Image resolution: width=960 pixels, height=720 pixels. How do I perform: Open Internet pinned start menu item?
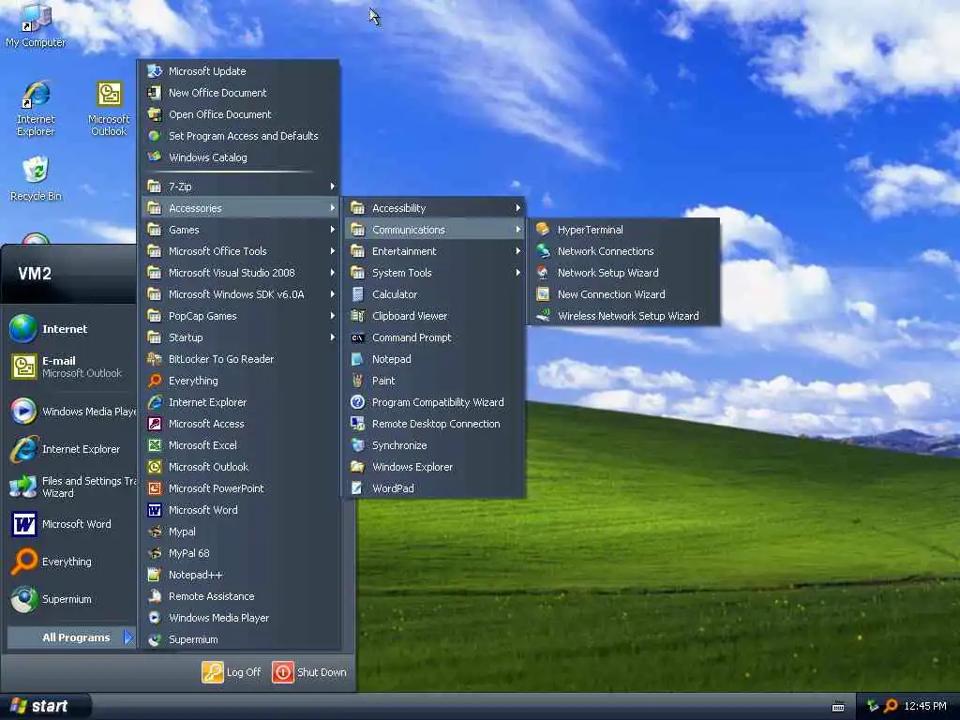[x=71, y=329]
